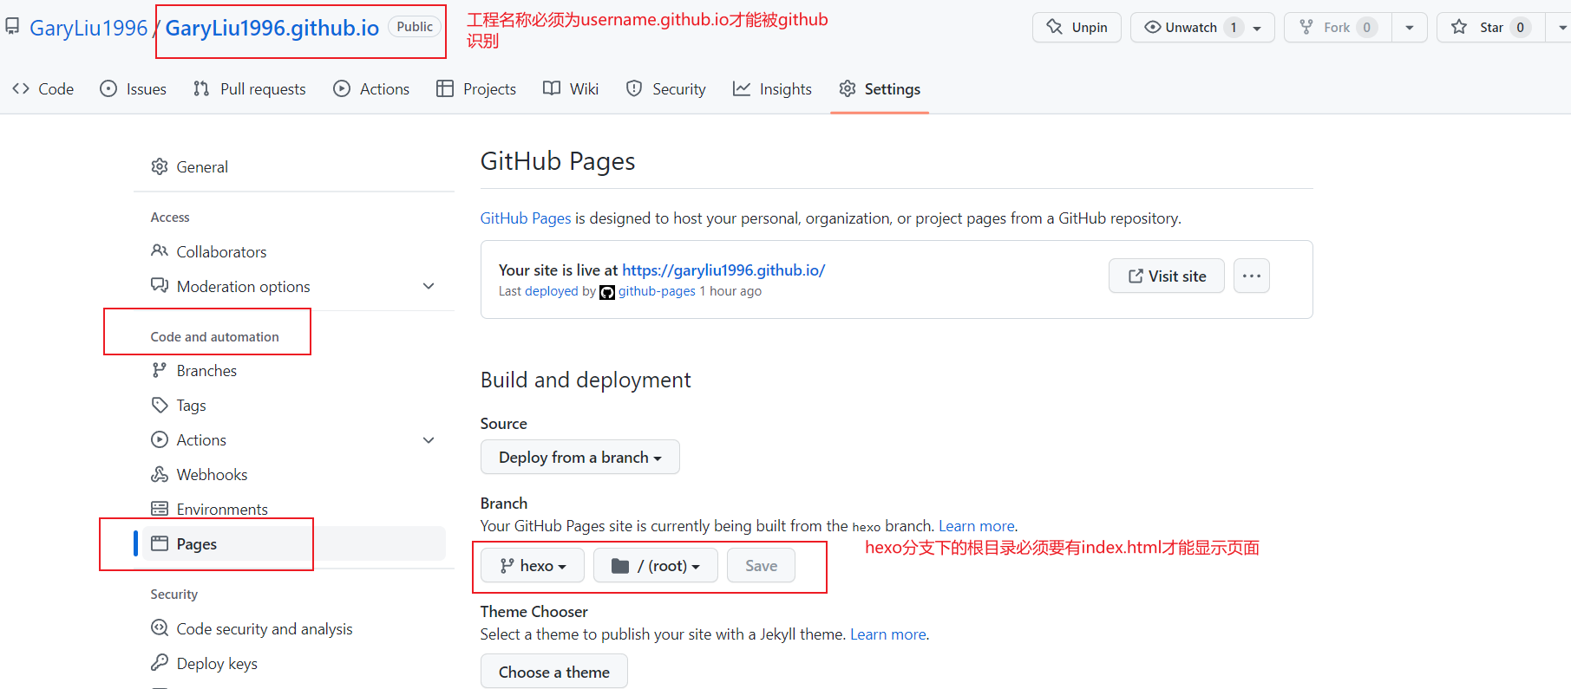Click the GaryLiu1996 owner link
The width and height of the screenshot is (1571, 689).
pyautogui.click(x=88, y=28)
